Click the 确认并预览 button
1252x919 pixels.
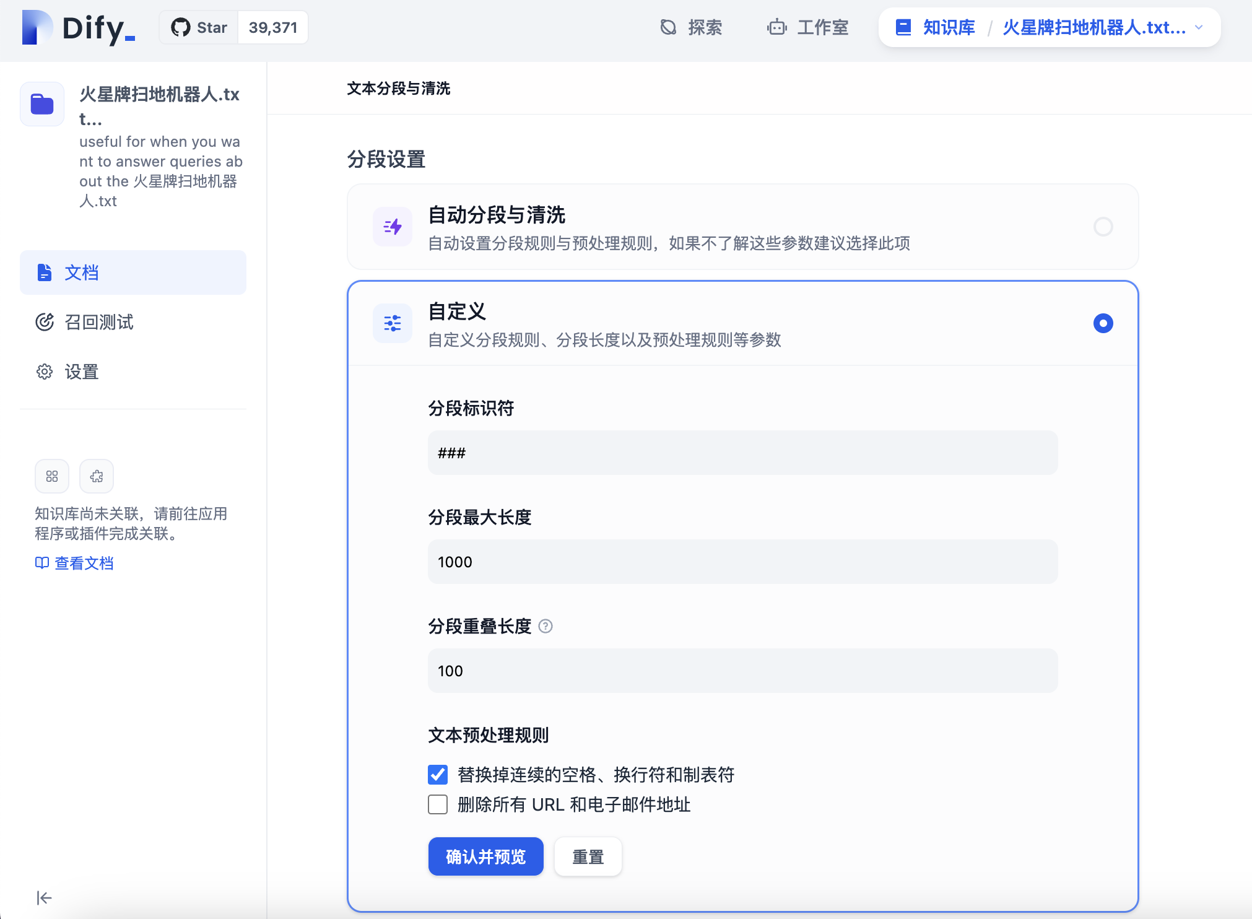[x=485, y=856]
